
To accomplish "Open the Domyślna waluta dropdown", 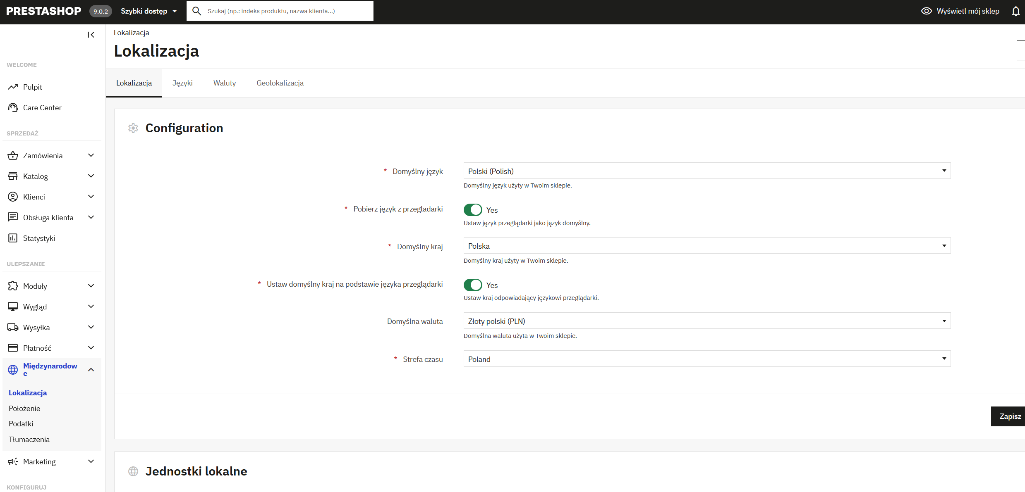I will point(706,321).
